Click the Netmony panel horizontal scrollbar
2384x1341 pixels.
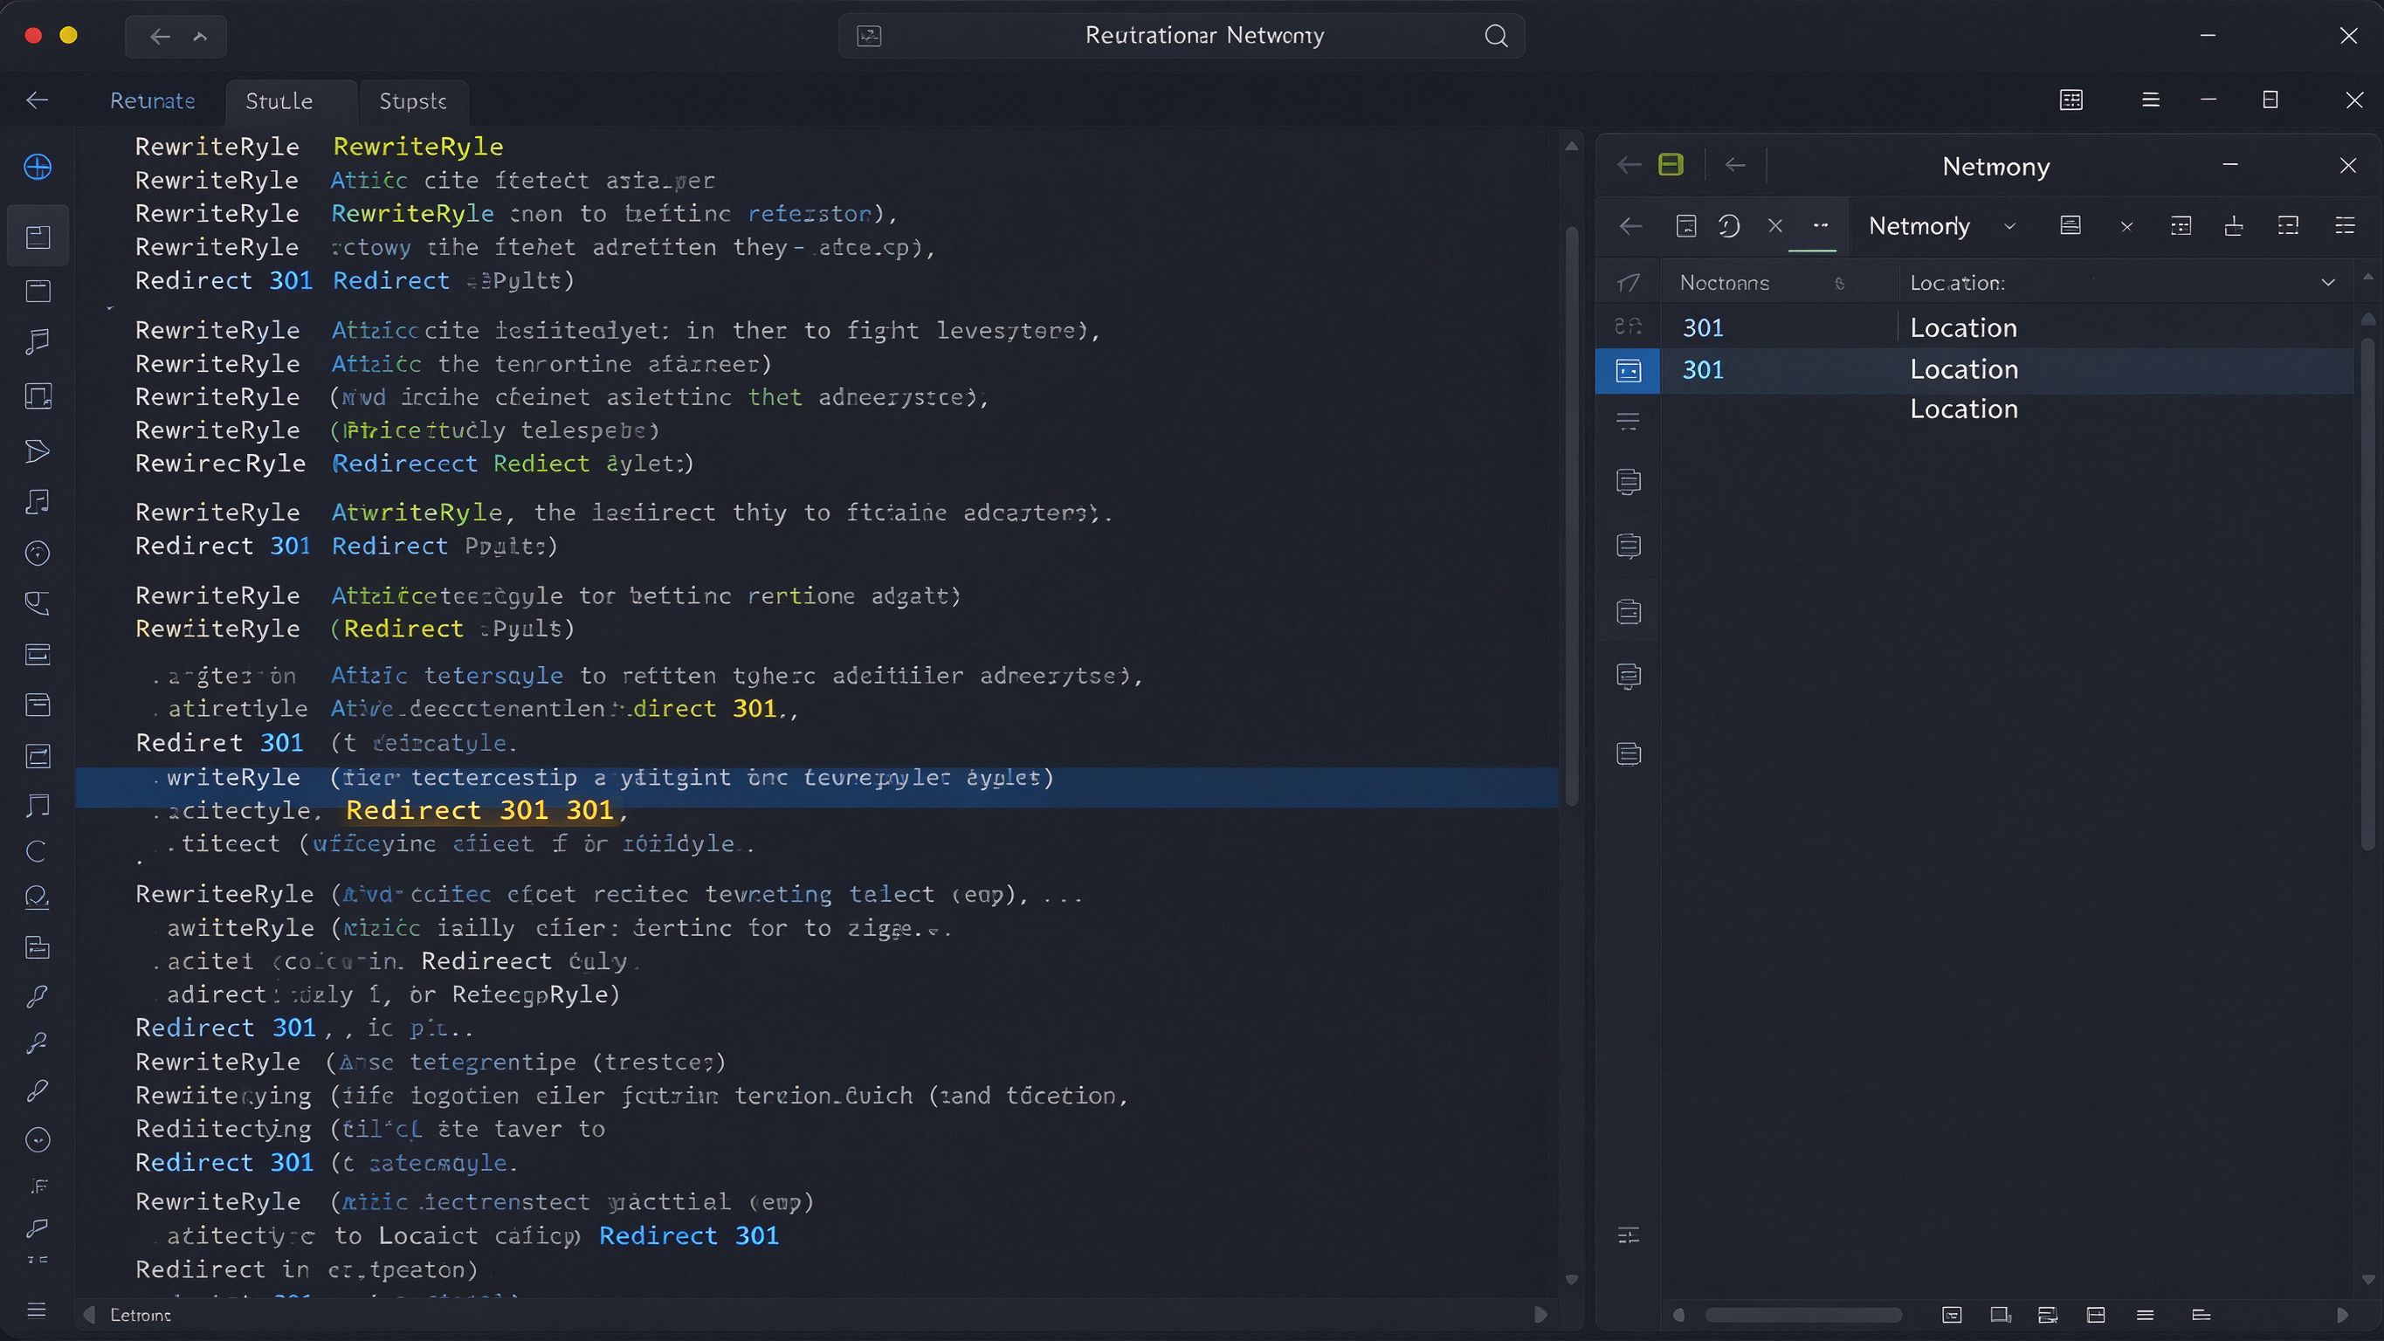click(1802, 1315)
